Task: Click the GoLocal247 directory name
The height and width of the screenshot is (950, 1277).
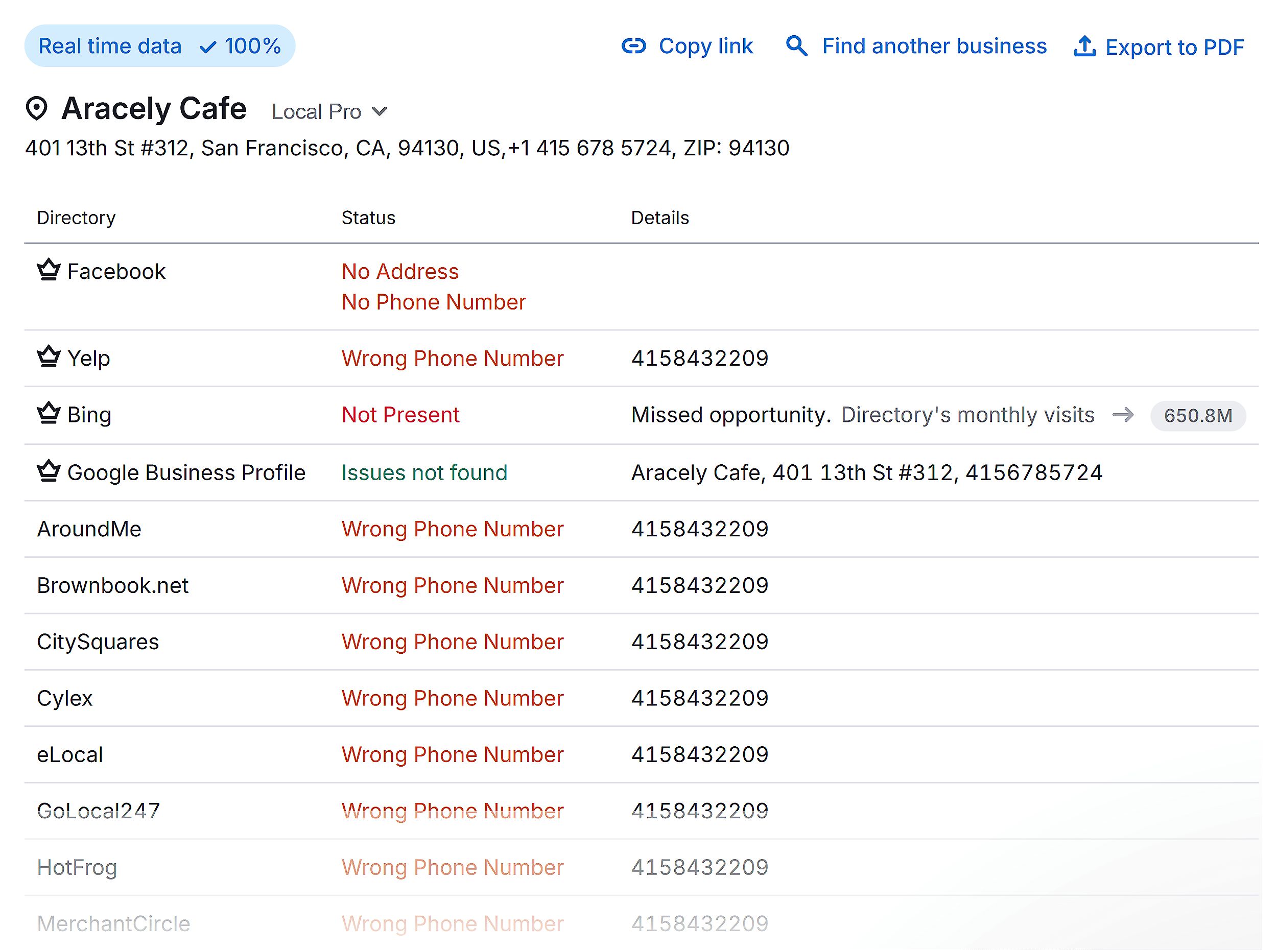Action: point(98,811)
